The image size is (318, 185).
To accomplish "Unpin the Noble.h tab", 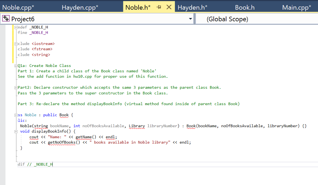I will (x=159, y=7).
